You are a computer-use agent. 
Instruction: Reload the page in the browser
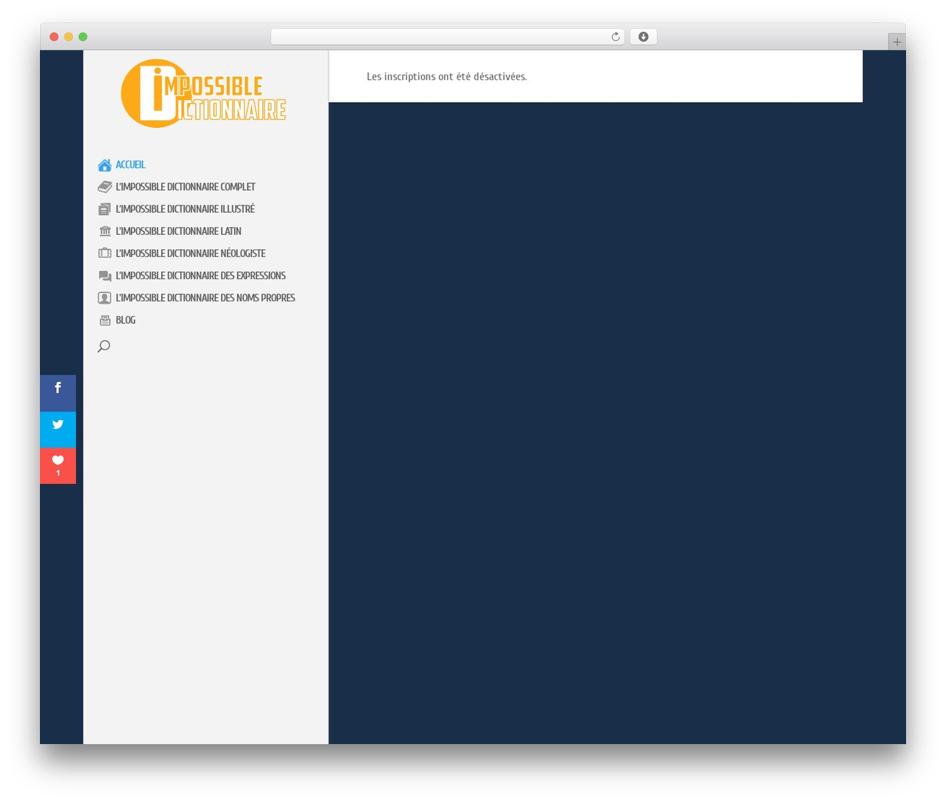click(x=616, y=37)
